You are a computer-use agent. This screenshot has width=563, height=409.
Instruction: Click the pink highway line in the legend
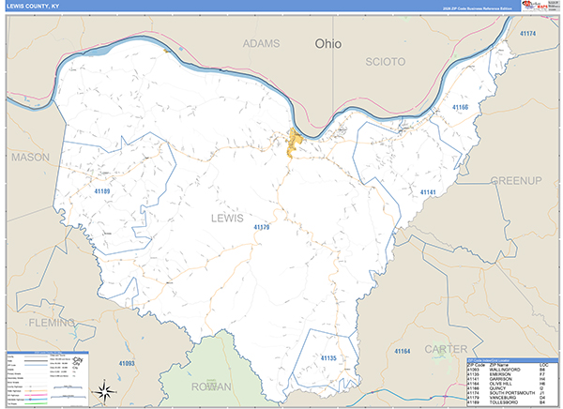[36, 395]
